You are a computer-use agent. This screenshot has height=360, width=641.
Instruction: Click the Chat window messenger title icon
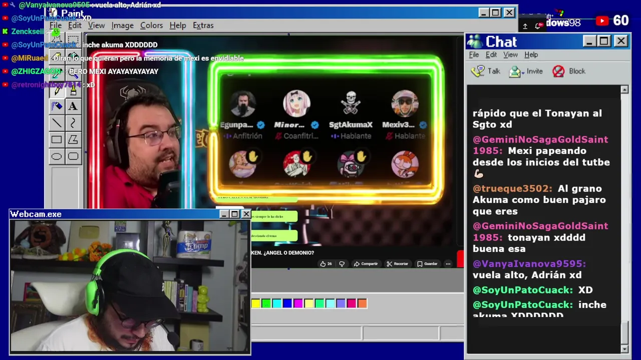[x=474, y=41]
